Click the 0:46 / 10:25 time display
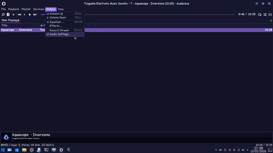273x153 pixels. point(247,15)
